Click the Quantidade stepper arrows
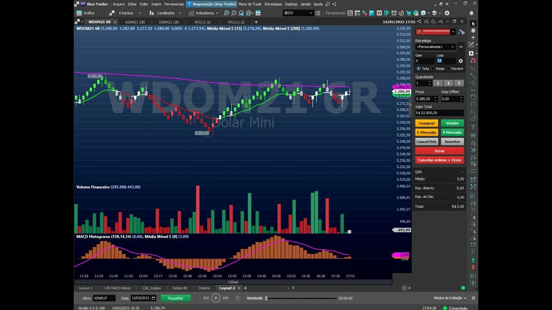552x310 pixels. tap(429, 83)
